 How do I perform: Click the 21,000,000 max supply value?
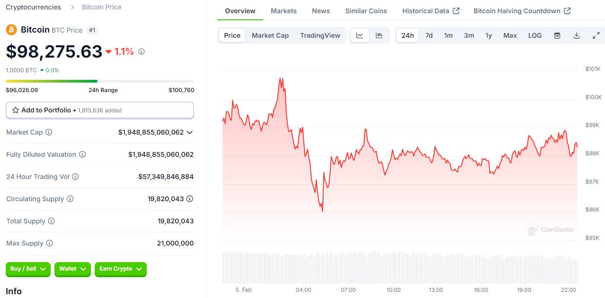(175, 243)
